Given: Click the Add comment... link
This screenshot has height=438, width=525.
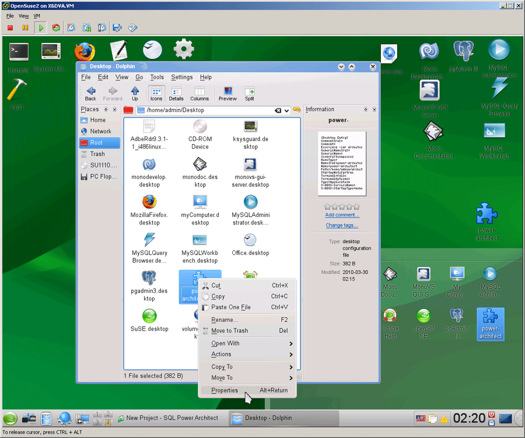Looking at the screenshot, I should (342, 215).
